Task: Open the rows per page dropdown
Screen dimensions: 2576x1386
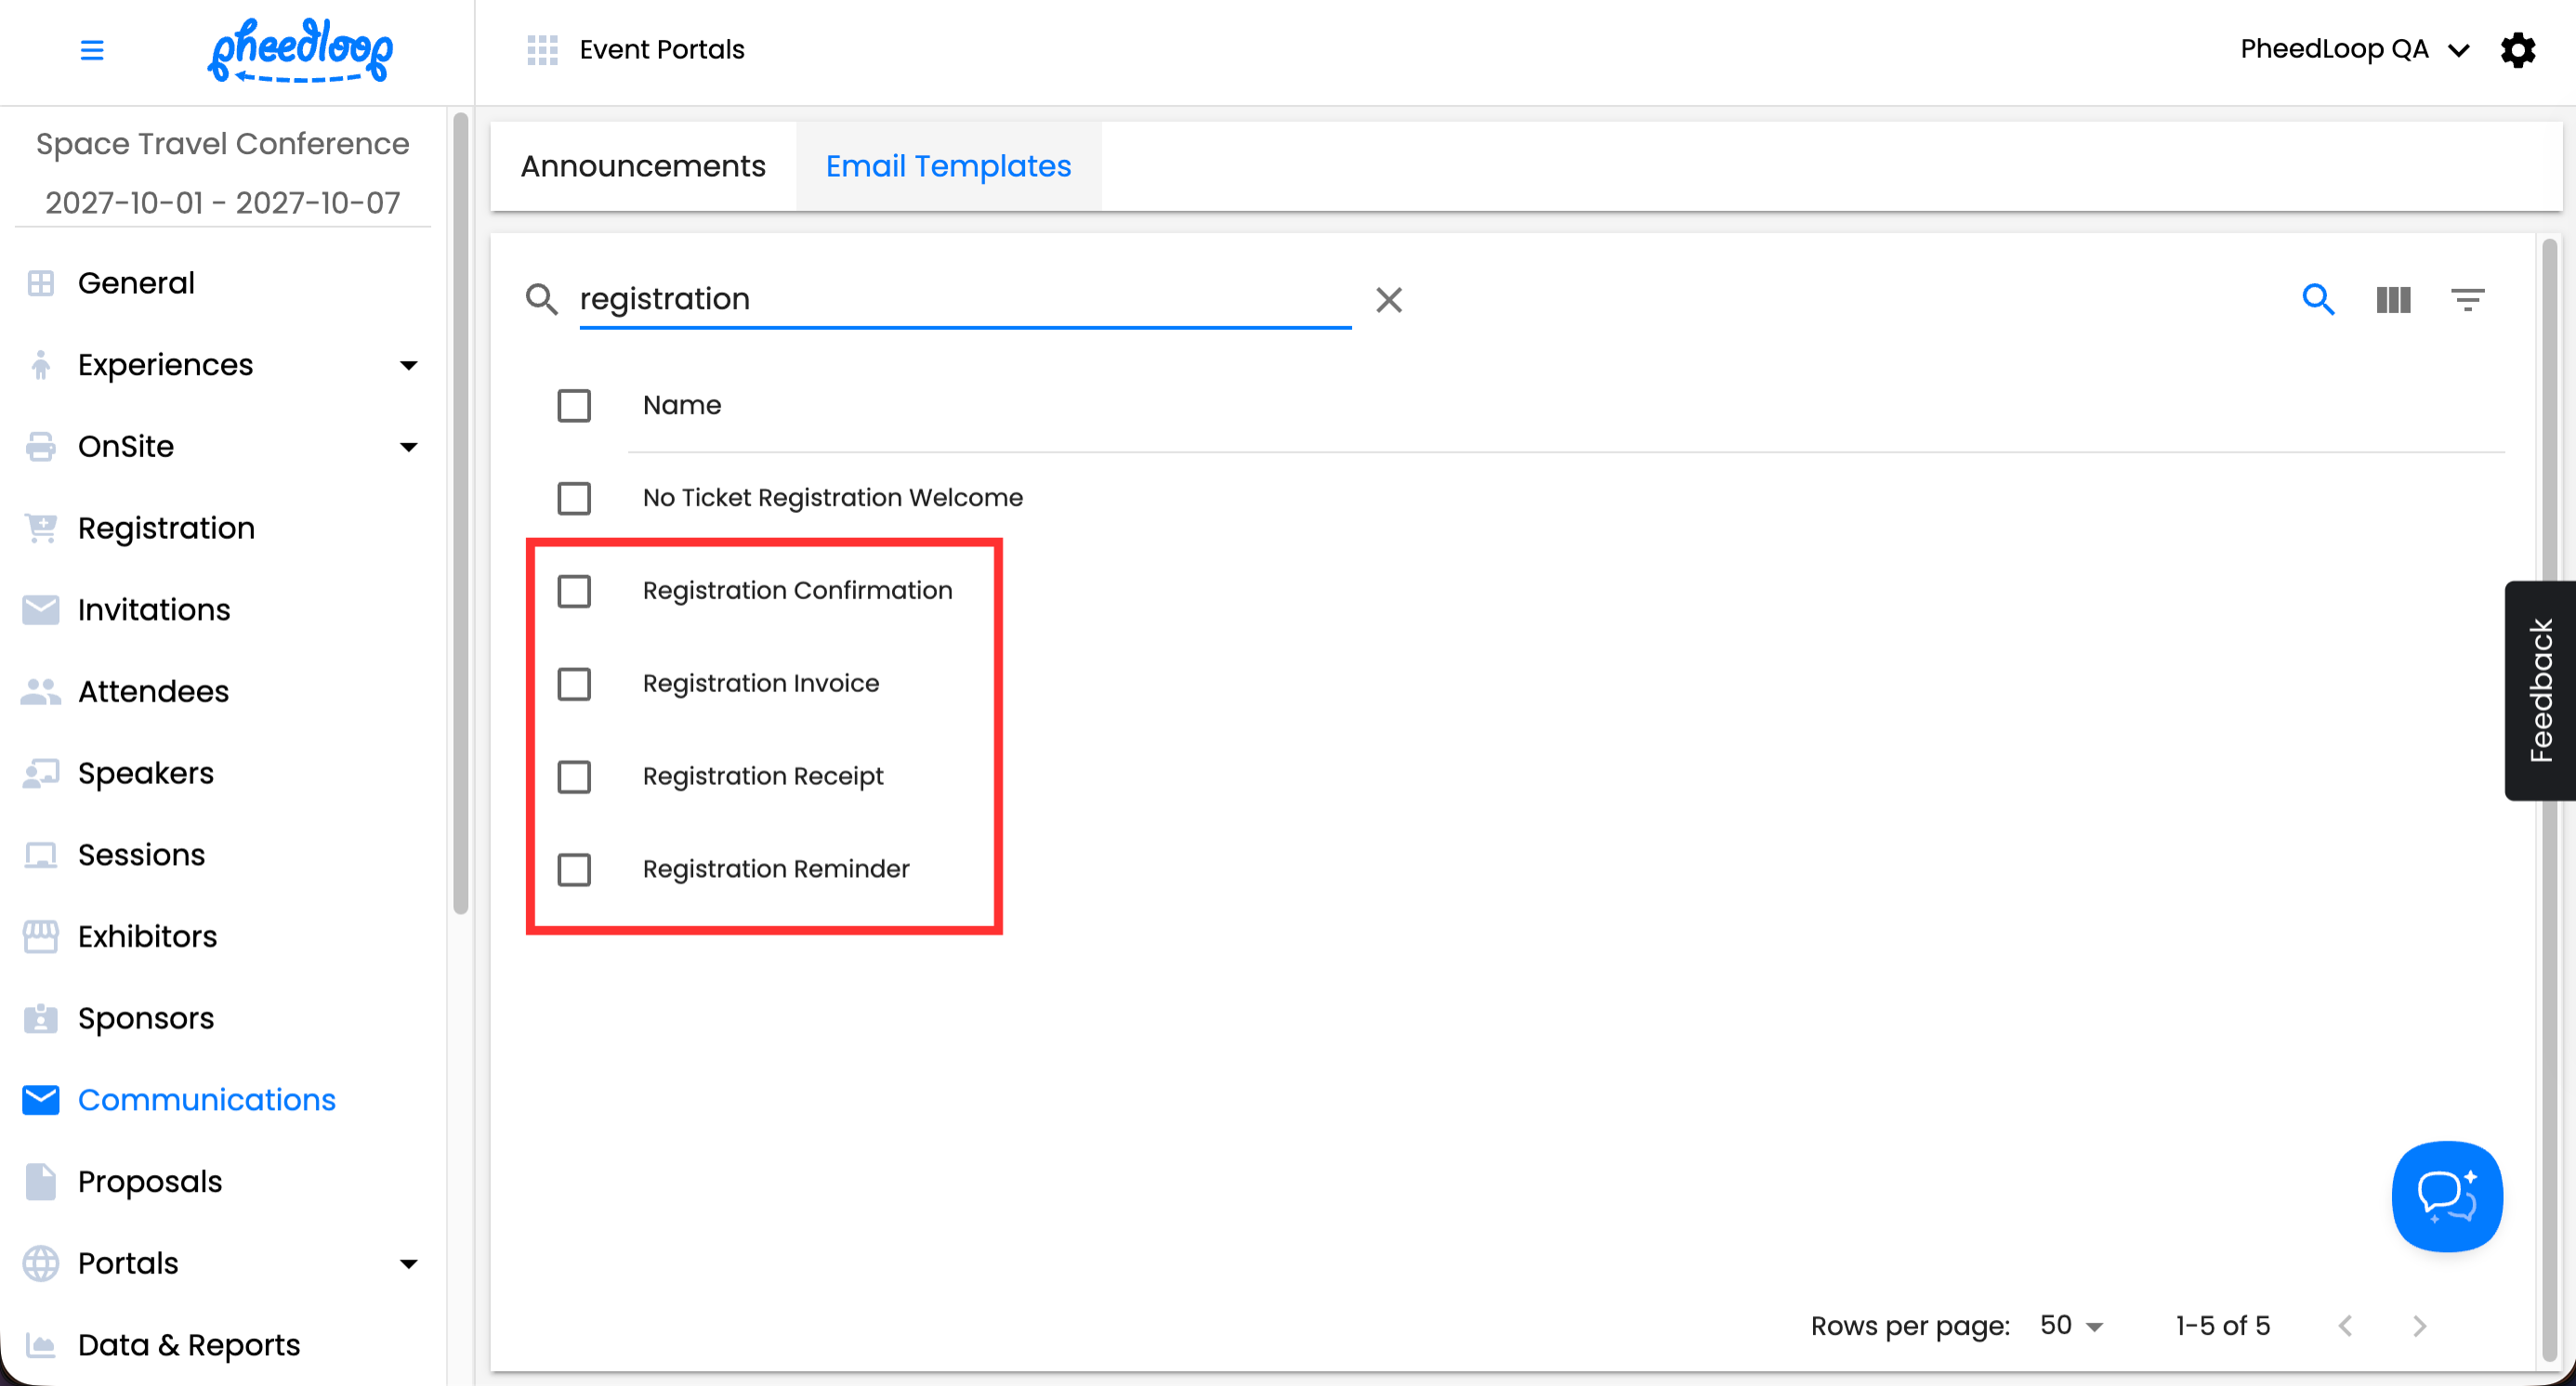Action: 2071,1325
